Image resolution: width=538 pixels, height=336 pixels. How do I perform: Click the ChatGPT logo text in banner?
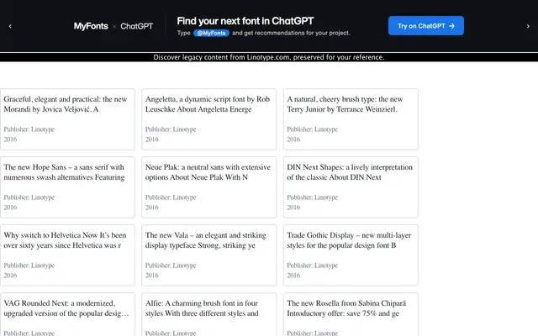tap(136, 26)
